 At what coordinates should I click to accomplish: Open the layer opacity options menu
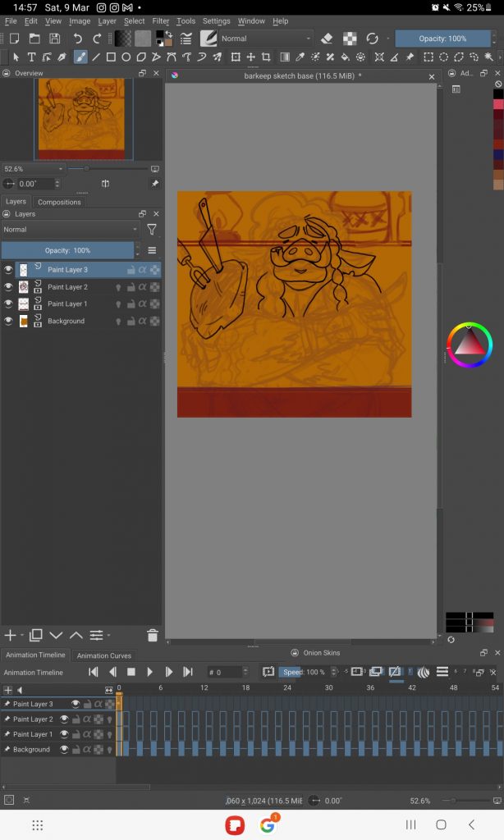click(152, 250)
